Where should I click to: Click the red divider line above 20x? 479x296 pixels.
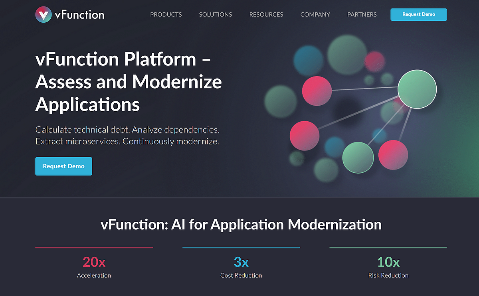(x=94, y=247)
